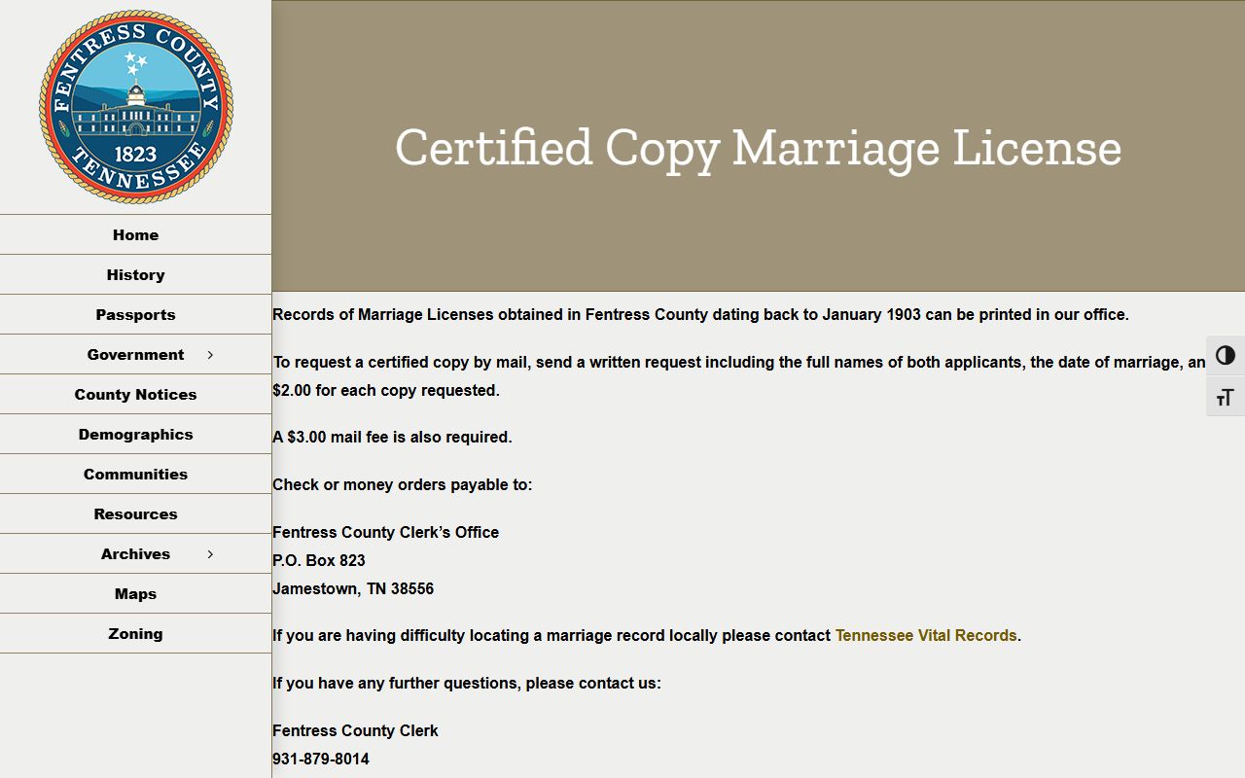Select Government in the sidebar menu
The width and height of the screenshot is (1245, 778).
point(135,355)
